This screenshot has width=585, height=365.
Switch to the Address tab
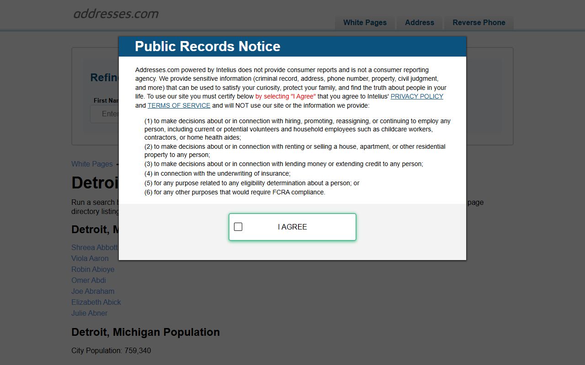[x=420, y=23]
